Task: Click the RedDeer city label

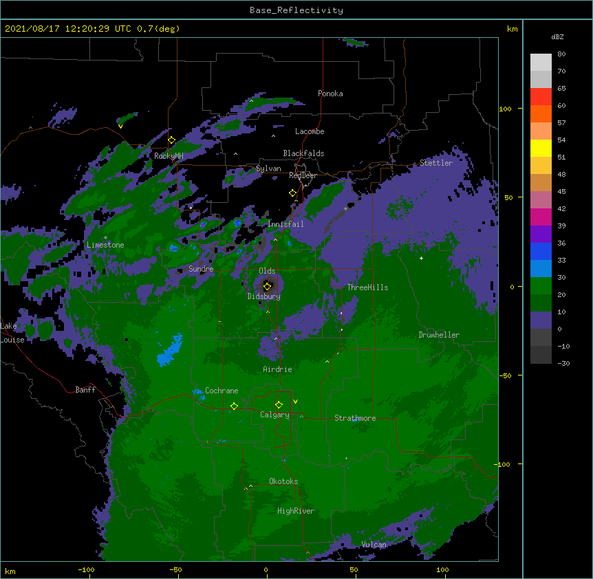Action: coord(303,175)
